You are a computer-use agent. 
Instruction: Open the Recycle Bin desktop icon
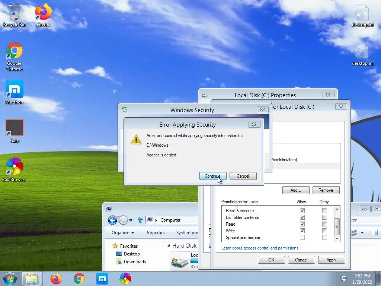pos(15,15)
